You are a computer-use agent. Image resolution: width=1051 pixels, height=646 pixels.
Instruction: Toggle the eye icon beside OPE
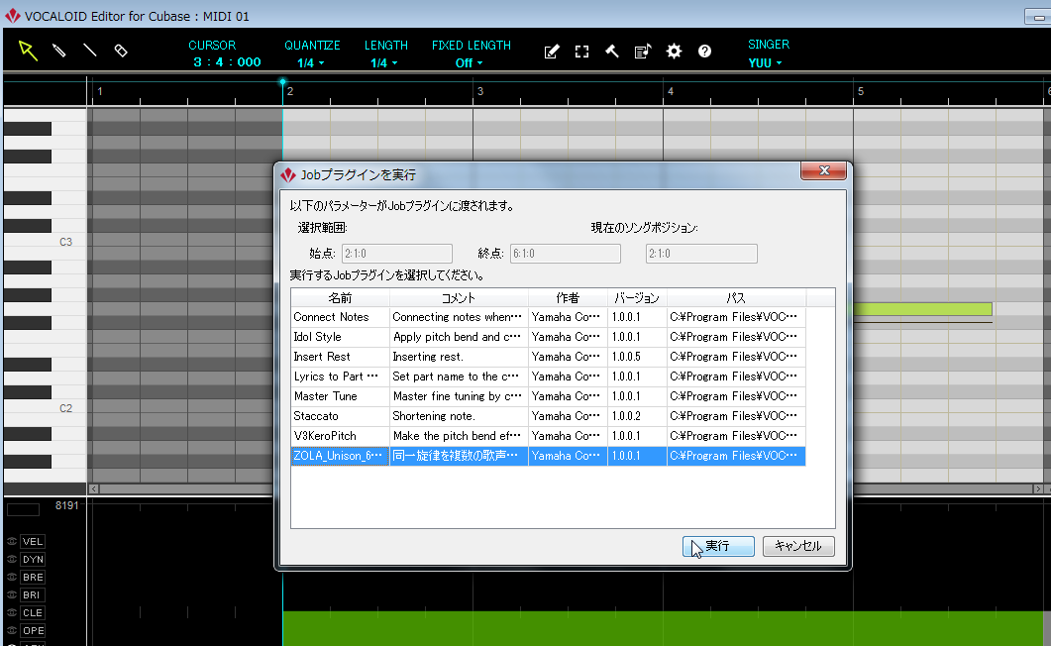[x=12, y=630]
